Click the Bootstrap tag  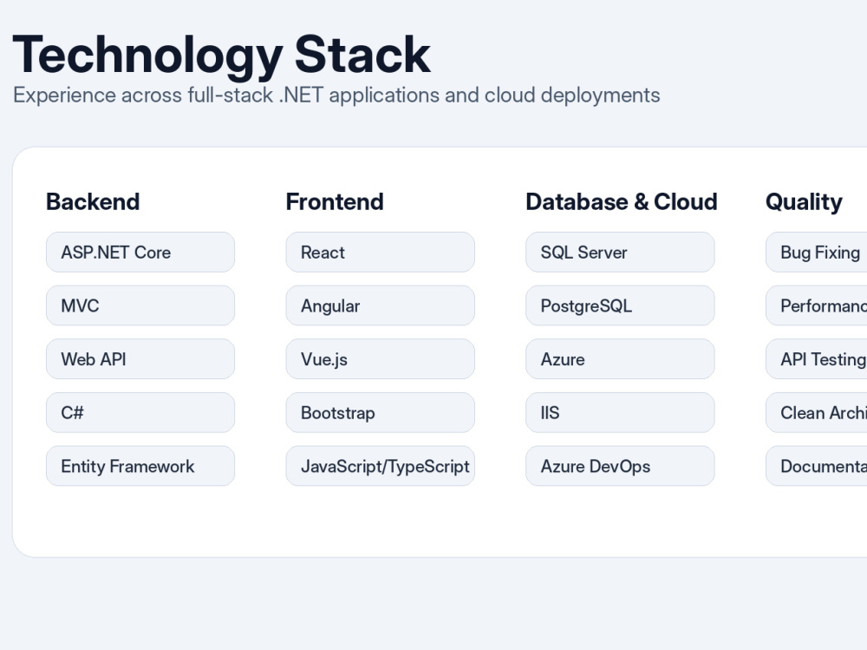pos(381,412)
